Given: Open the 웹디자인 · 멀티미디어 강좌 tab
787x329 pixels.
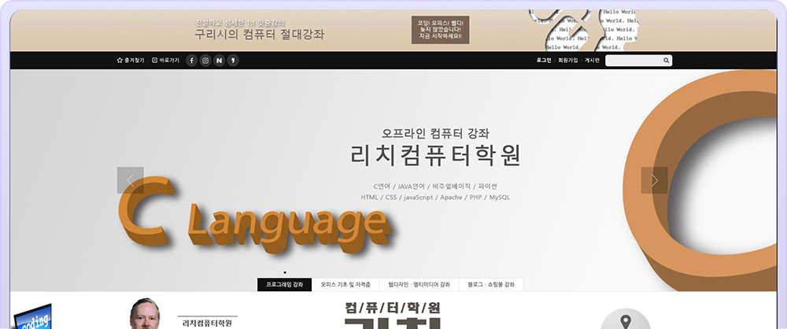Looking at the screenshot, I should [419, 284].
